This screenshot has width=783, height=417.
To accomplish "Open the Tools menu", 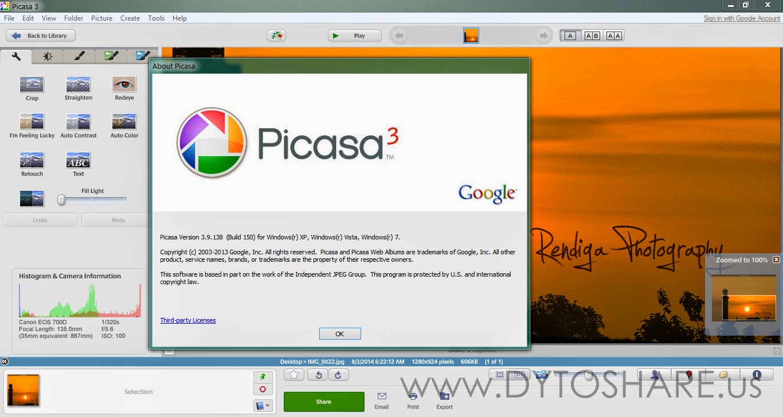I will 156,18.
